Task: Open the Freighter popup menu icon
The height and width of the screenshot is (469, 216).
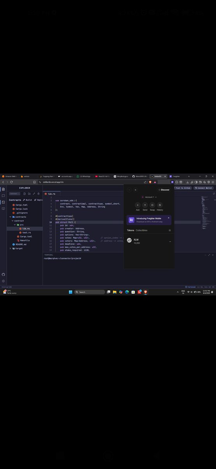Action: point(135,190)
